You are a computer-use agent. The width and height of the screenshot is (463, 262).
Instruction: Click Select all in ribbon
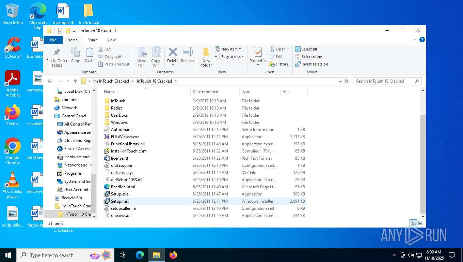pyautogui.click(x=306, y=49)
